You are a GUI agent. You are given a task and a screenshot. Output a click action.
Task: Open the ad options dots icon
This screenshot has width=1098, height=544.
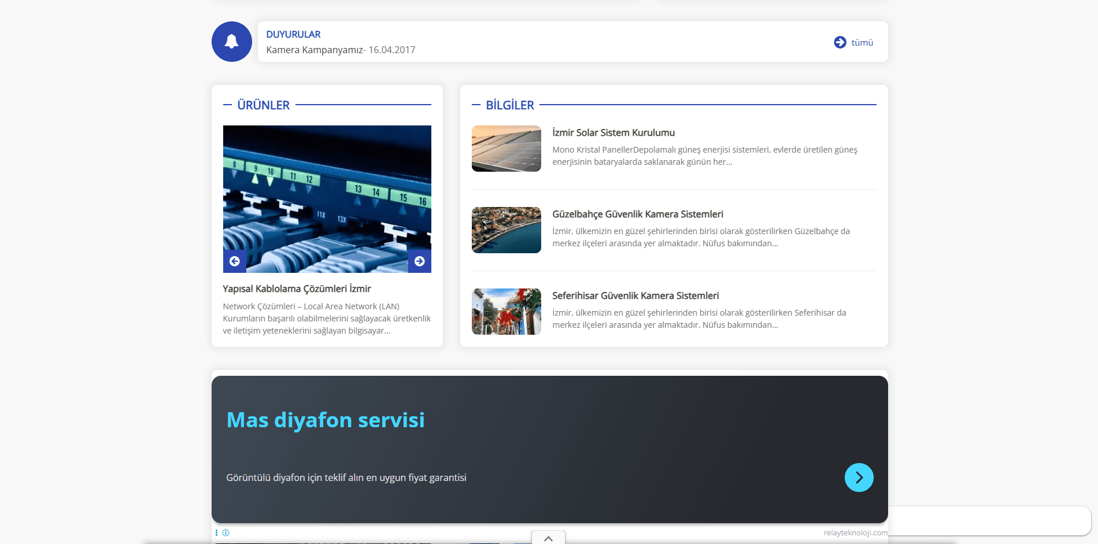217,533
